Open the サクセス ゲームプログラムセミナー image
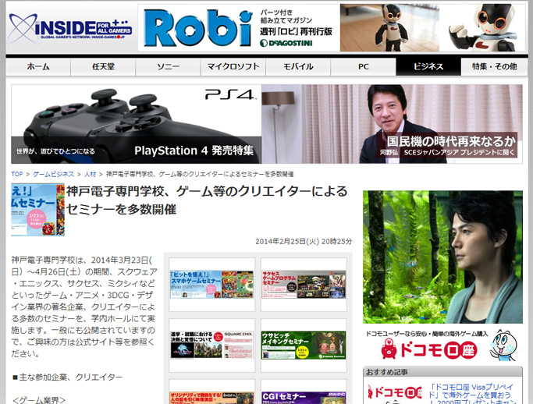Image resolution: width=533 pixels, height=404 pixels. (304, 285)
